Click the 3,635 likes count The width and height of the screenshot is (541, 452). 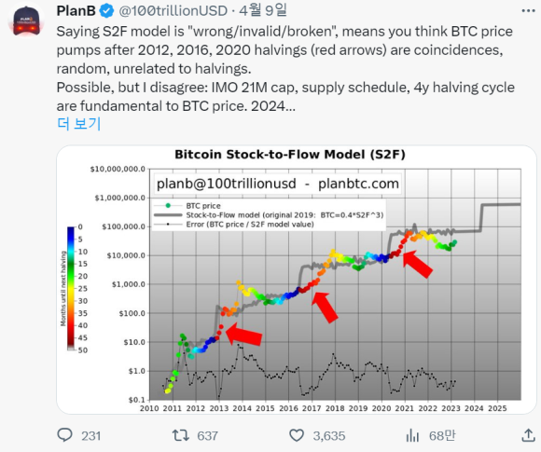pos(329,436)
